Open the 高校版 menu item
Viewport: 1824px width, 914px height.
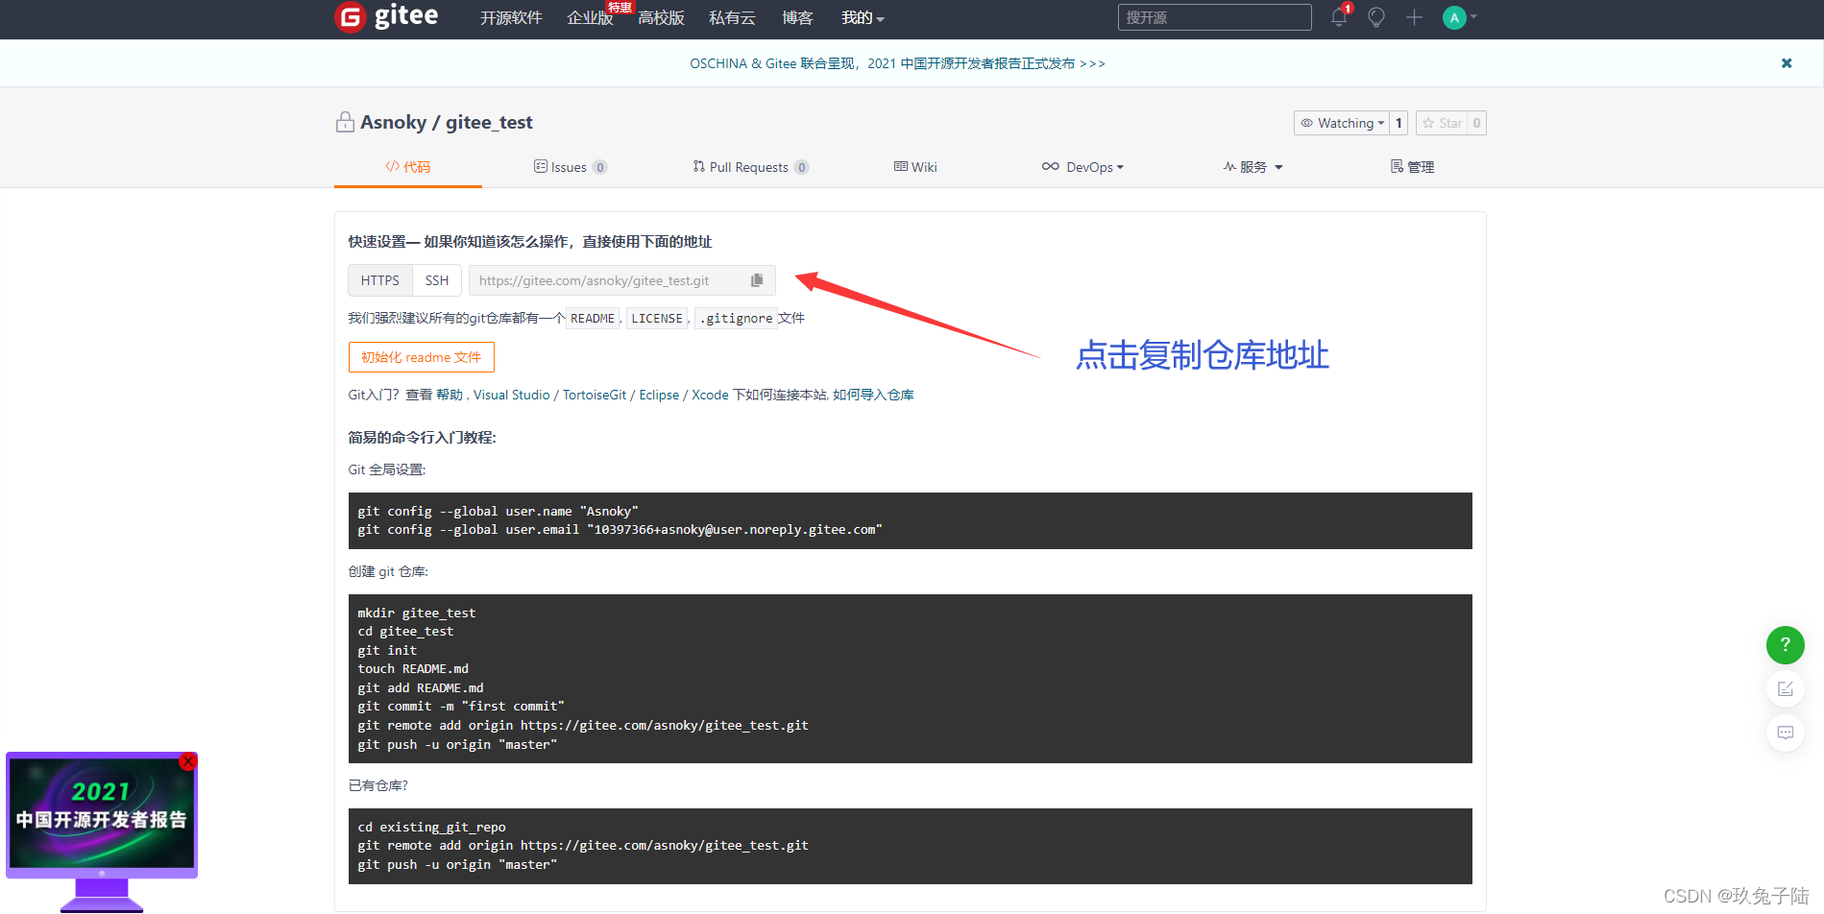[x=661, y=17]
